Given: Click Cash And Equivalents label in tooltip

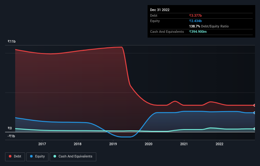Looking at the screenshot, I should (167, 32).
